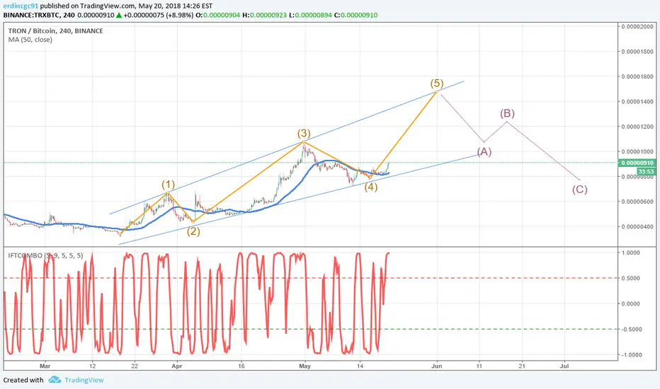Click the 33:53 bar countdown tag
660x389 pixels.
(646, 171)
